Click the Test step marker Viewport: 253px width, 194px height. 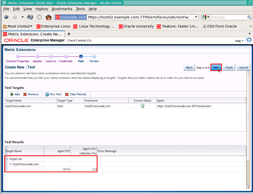(81, 56)
